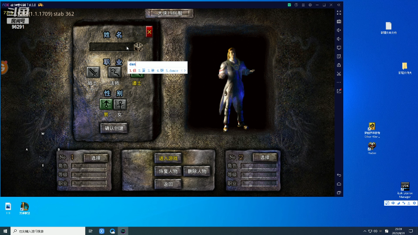Collapse the Nox sidebar with double chevron
418x235 pixels.
click(x=339, y=5)
